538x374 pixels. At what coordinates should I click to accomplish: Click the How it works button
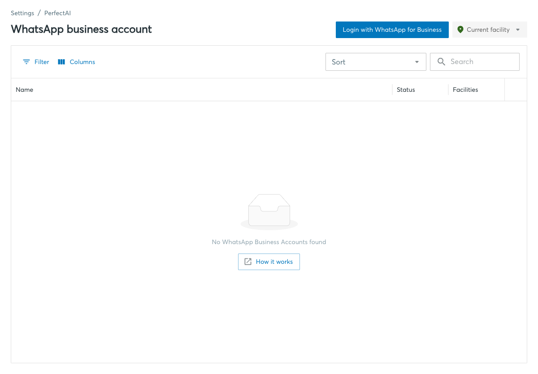click(x=269, y=262)
